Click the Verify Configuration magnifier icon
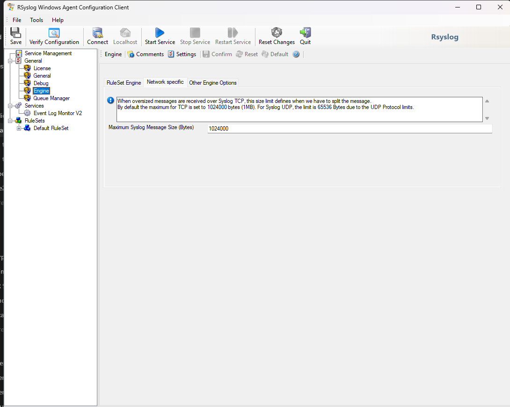 point(54,32)
